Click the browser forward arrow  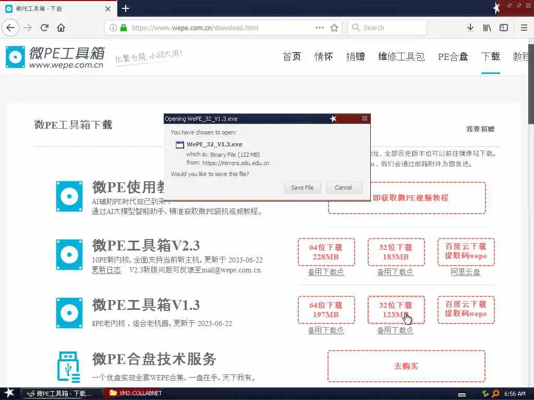coord(28,28)
